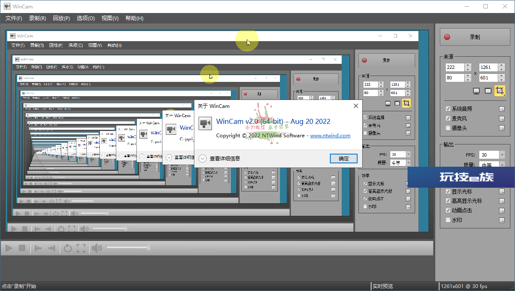This screenshot has height=291, width=515.
Task: Open the 视图(V) menu
Action: coord(110,18)
